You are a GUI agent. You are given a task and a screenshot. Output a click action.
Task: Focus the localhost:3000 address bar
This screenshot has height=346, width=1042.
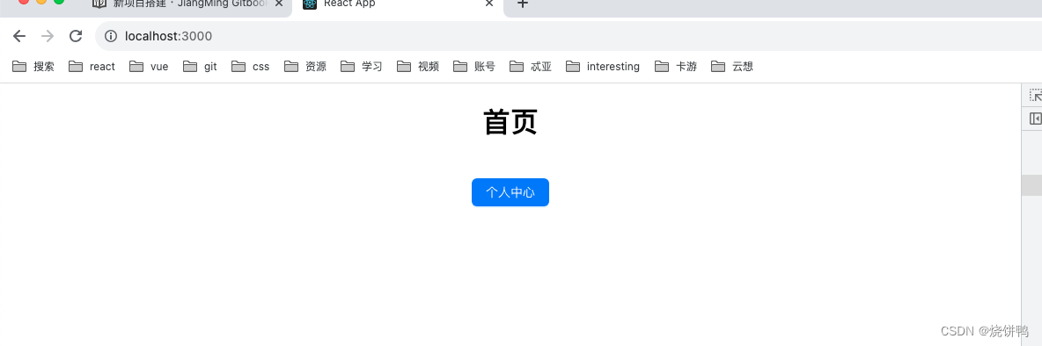[569, 36]
